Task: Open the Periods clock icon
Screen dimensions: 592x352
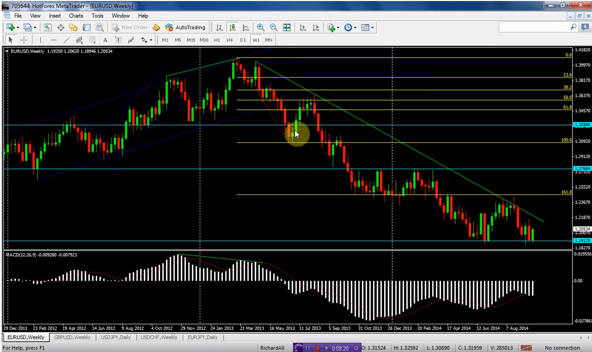Action: coord(348,27)
